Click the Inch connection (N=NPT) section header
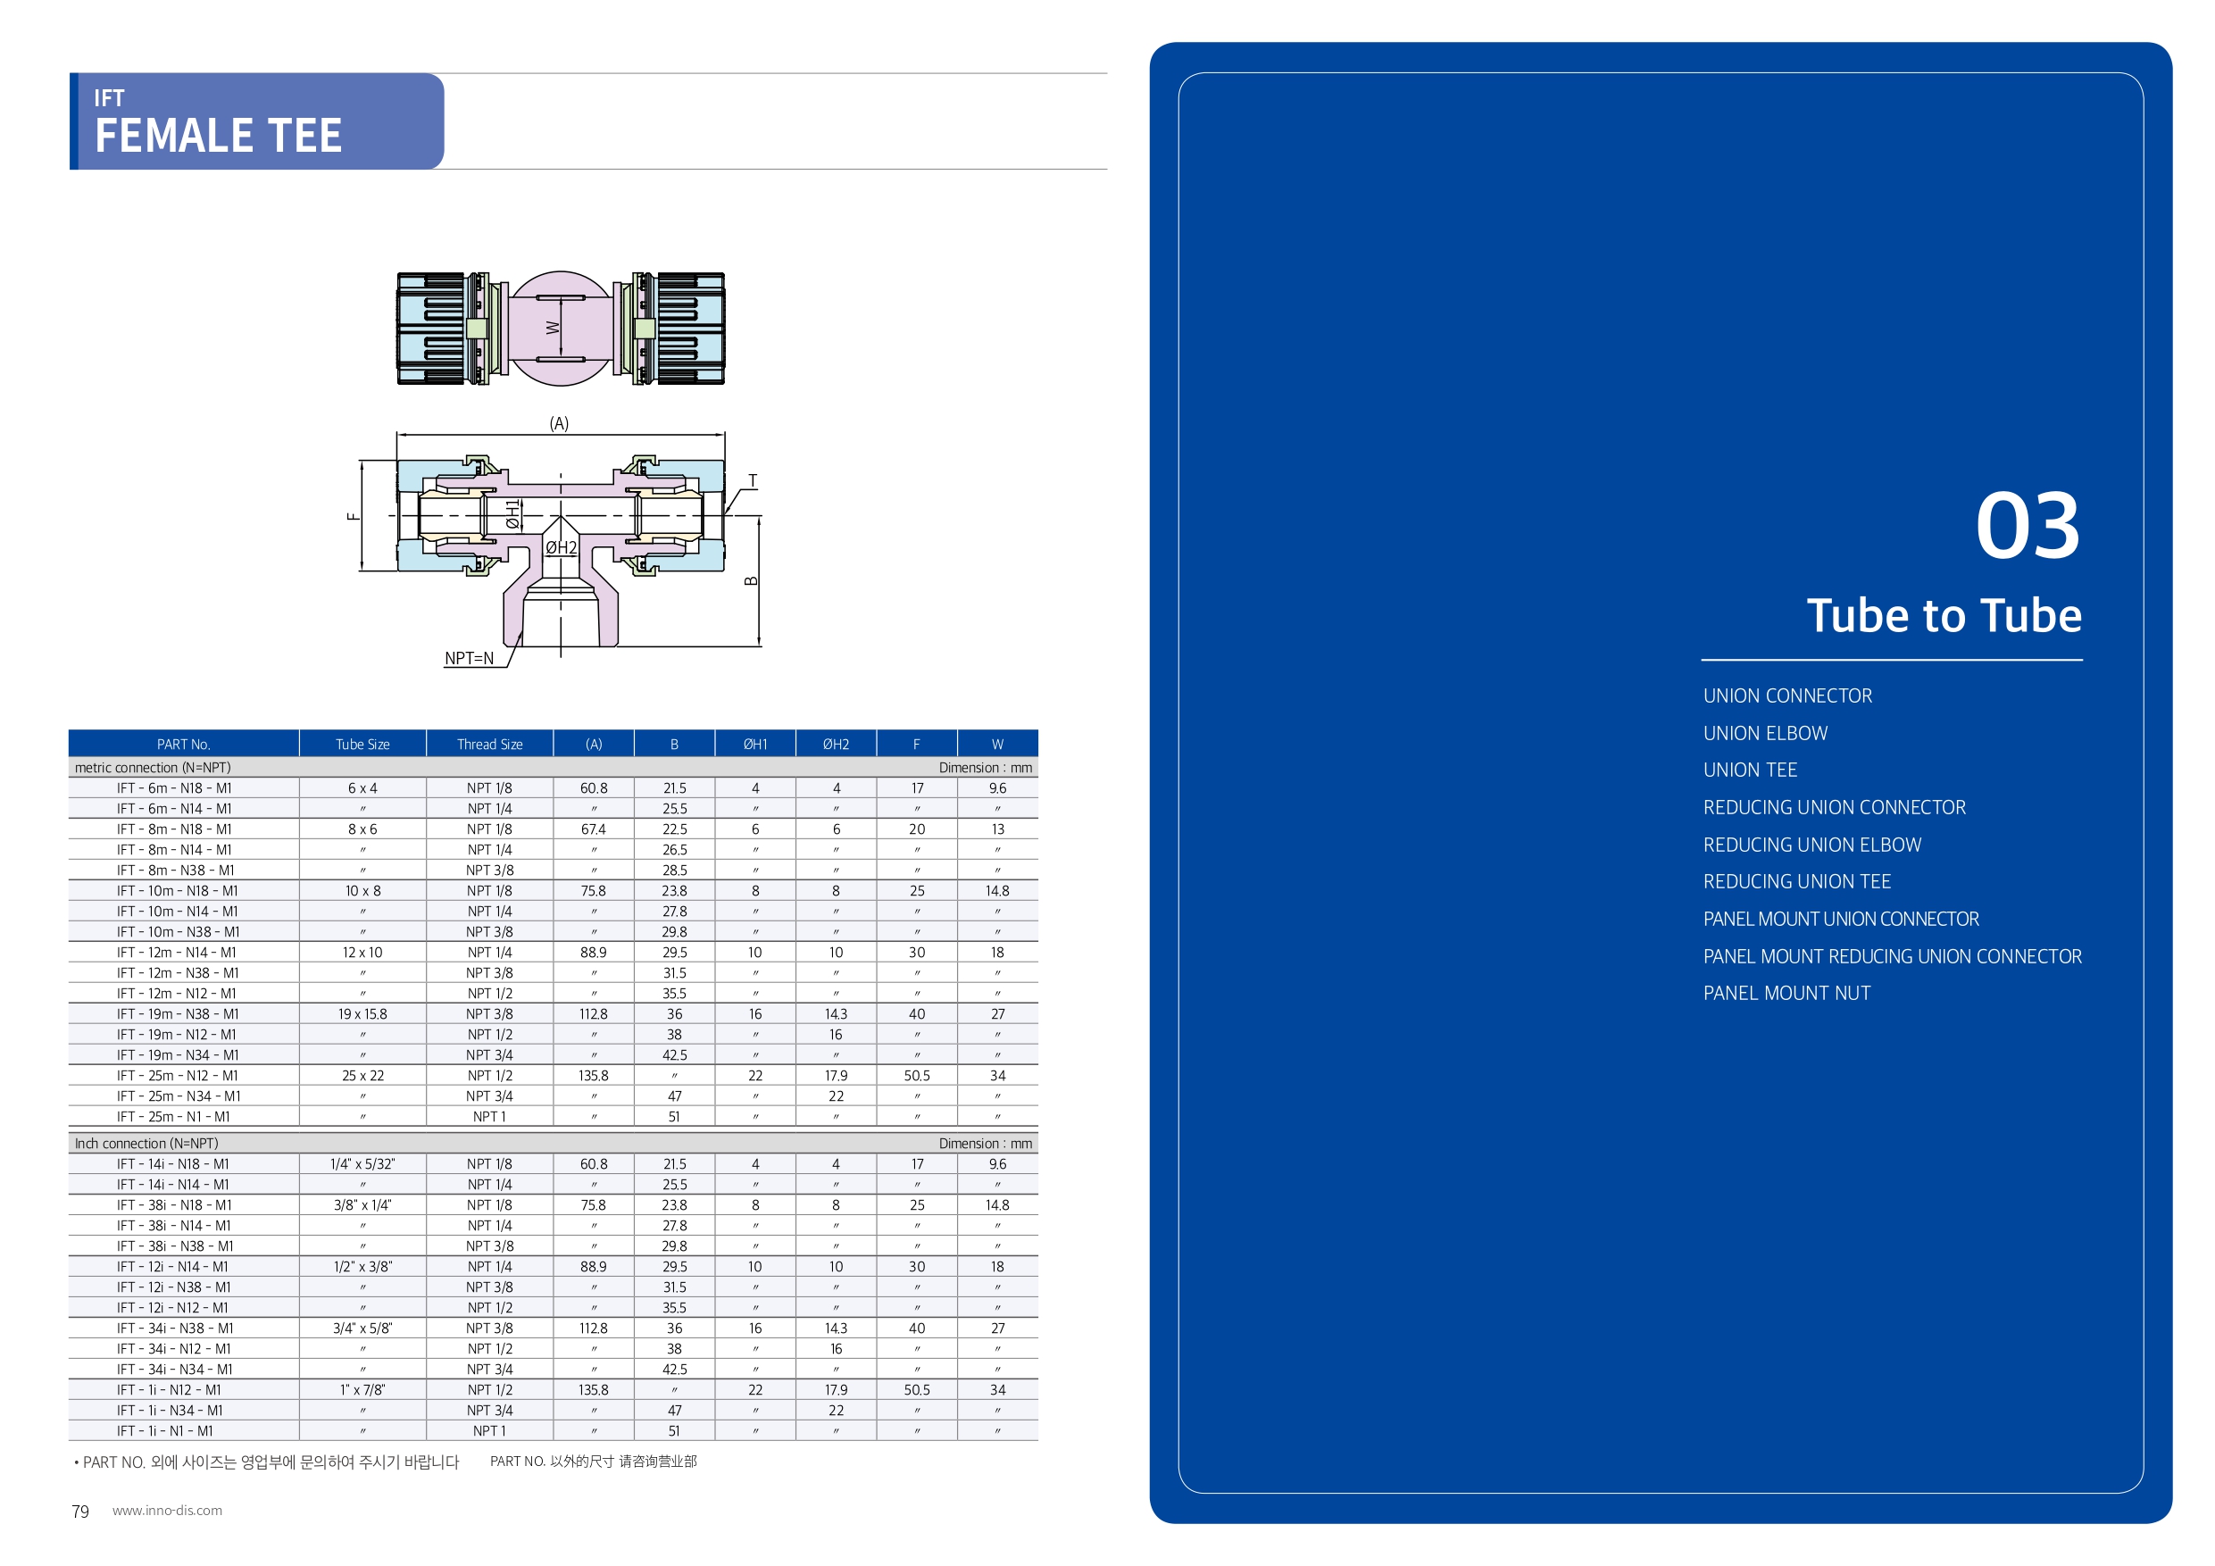Viewport: 2215px width, 1566px height. pyautogui.click(x=146, y=1144)
